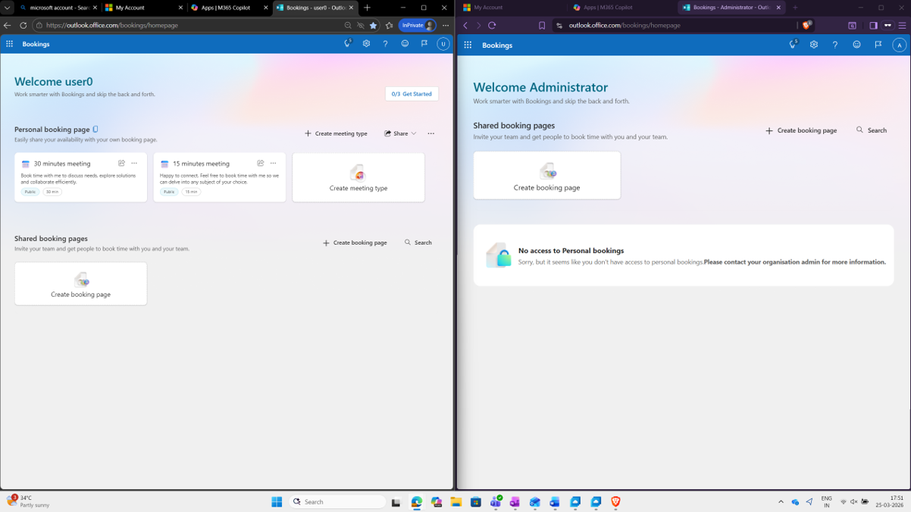
Task: Click Search in Administrator shared booking pages
Action: (x=872, y=130)
